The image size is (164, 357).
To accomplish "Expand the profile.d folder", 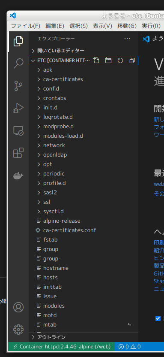I will (x=83, y=183).
